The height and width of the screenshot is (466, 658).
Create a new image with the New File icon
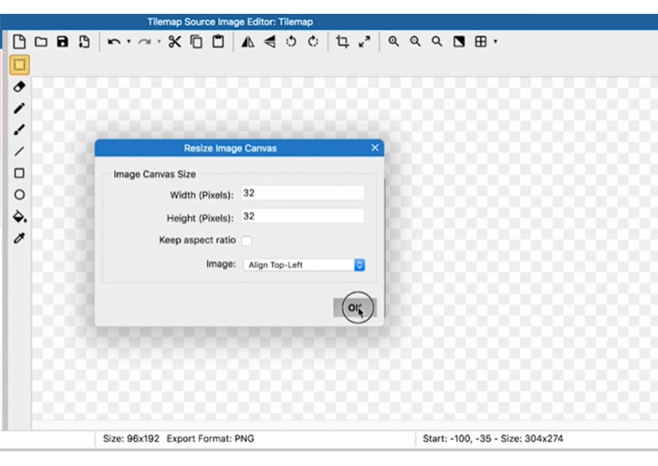click(x=19, y=42)
